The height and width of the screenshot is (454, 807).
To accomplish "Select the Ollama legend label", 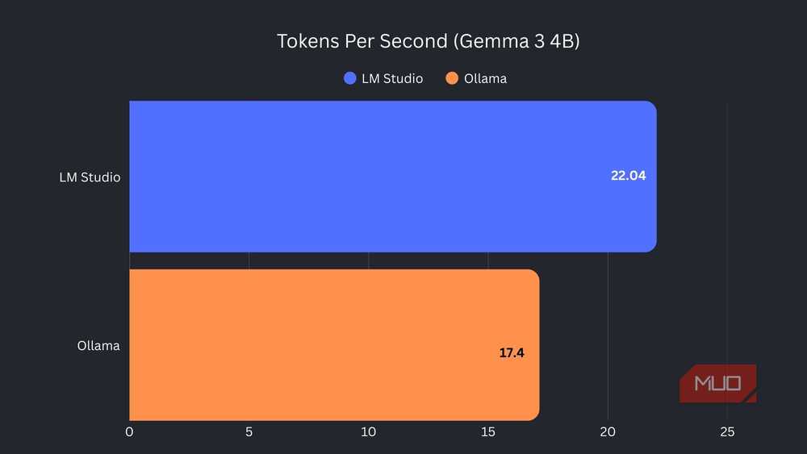I will pos(485,79).
